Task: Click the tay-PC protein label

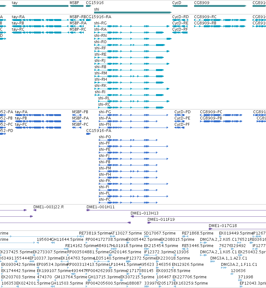Action: (x=21, y=124)
